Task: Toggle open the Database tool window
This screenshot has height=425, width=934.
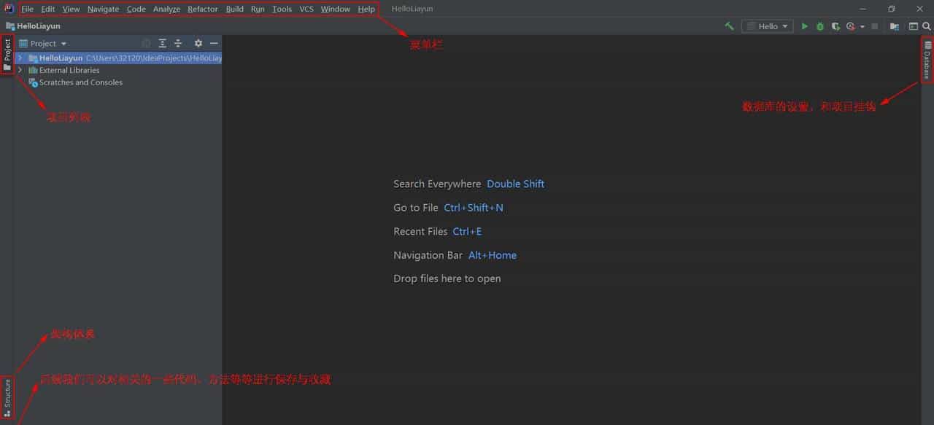Action: point(925,61)
